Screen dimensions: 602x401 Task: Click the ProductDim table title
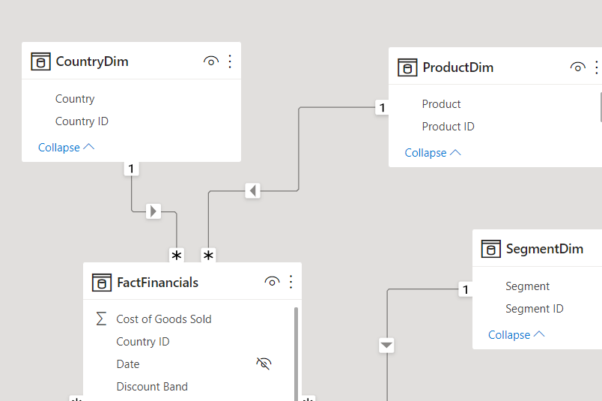(458, 67)
